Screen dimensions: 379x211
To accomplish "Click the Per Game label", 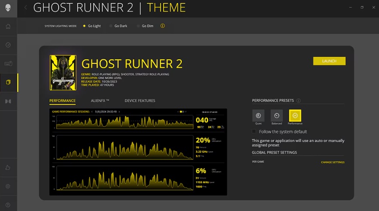I will [x=258, y=162].
